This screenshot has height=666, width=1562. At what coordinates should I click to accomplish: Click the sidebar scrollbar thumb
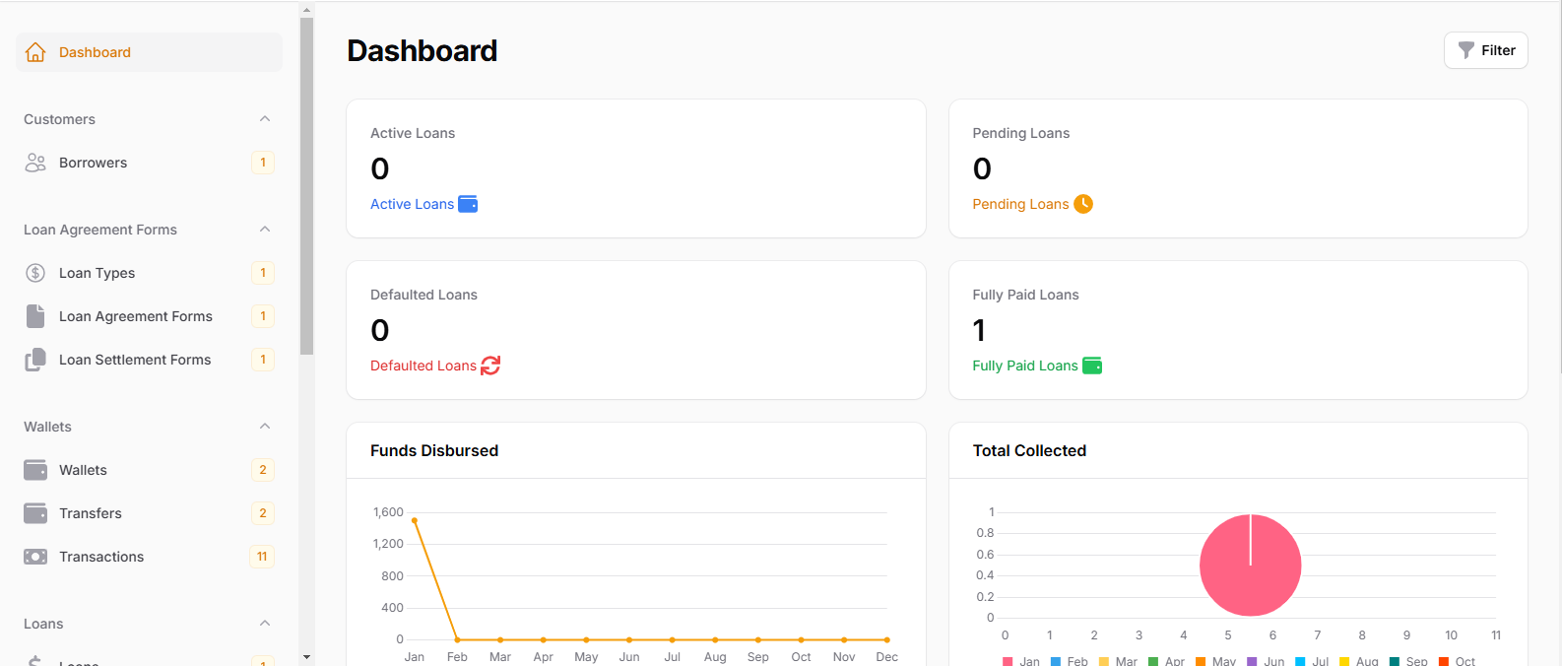(306, 186)
